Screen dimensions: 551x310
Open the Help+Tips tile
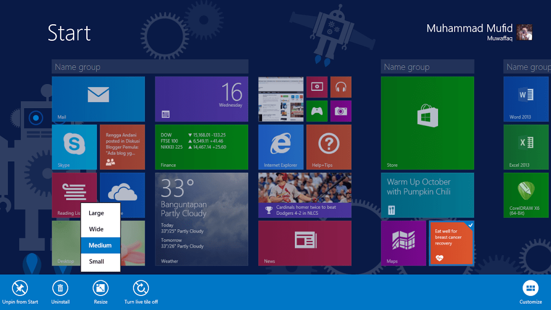tap(329, 147)
